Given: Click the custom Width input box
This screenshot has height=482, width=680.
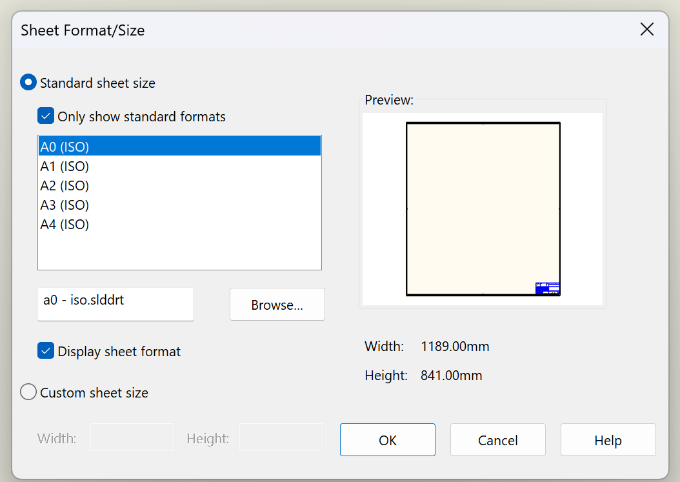Looking at the screenshot, I should 132,437.
